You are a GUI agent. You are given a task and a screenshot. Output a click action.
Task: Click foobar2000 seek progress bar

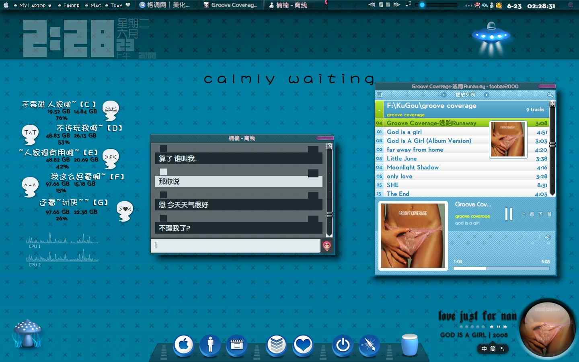501,268
